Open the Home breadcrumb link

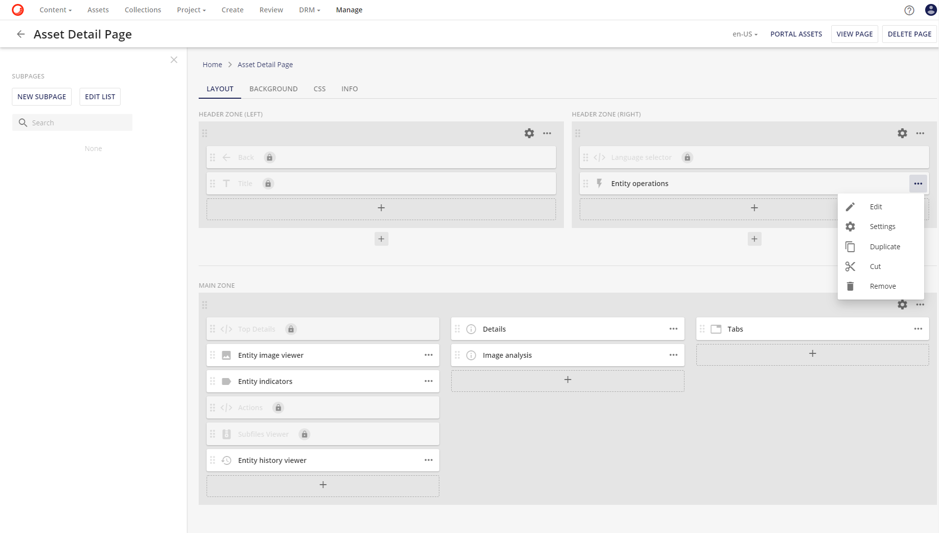(212, 64)
